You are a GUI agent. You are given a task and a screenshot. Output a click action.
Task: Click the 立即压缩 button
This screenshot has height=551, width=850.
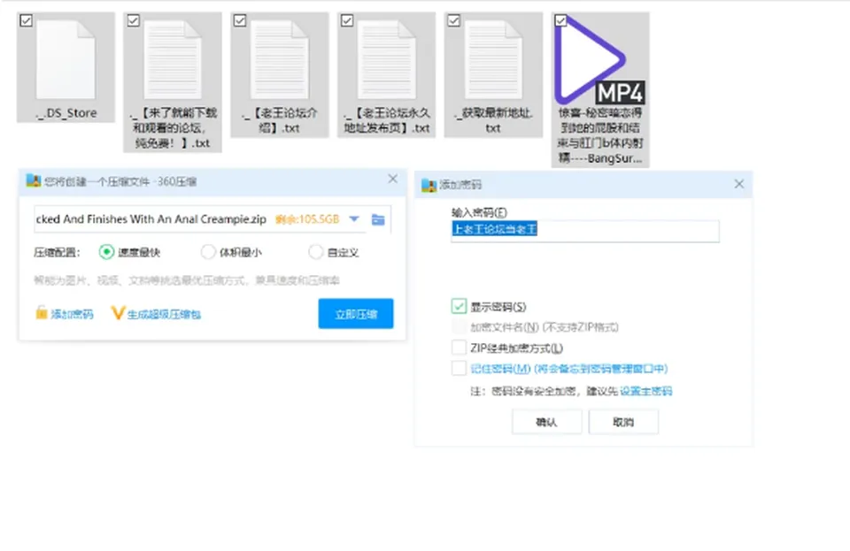[356, 313]
